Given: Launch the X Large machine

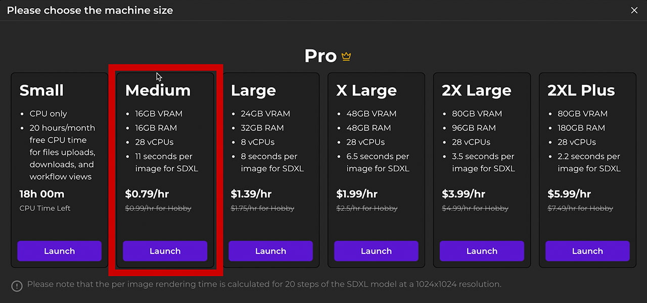Looking at the screenshot, I should pos(376,251).
